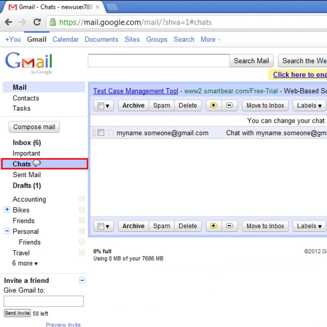The image size is (327, 327).
Task: Click the Accounting label color box
Action: tap(82, 199)
